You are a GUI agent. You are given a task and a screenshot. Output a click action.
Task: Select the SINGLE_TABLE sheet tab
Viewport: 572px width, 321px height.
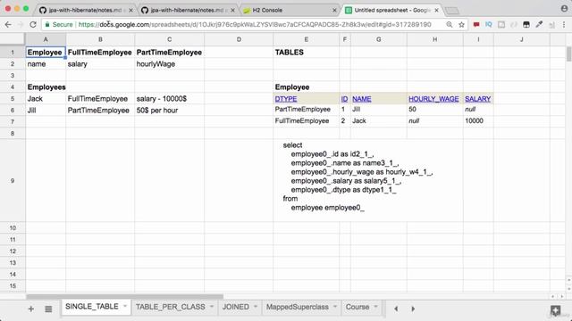pyautogui.click(x=92, y=307)
